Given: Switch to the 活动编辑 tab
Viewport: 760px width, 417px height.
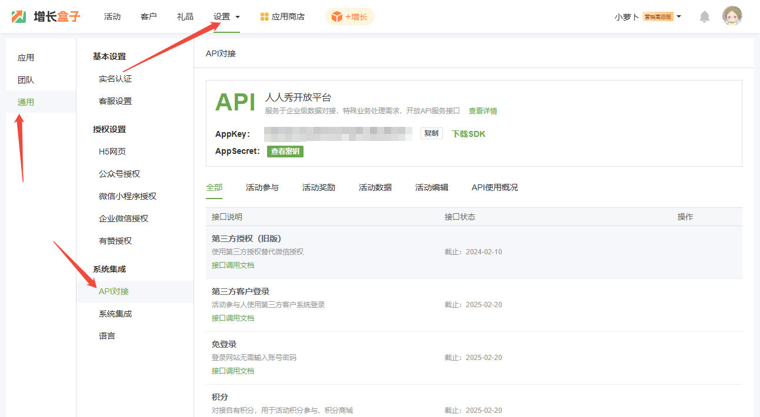Looking at the screenshot, I should click(x=432, y=187).
